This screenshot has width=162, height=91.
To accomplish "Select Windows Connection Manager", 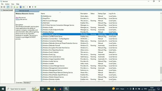I will tap(79, 41).
